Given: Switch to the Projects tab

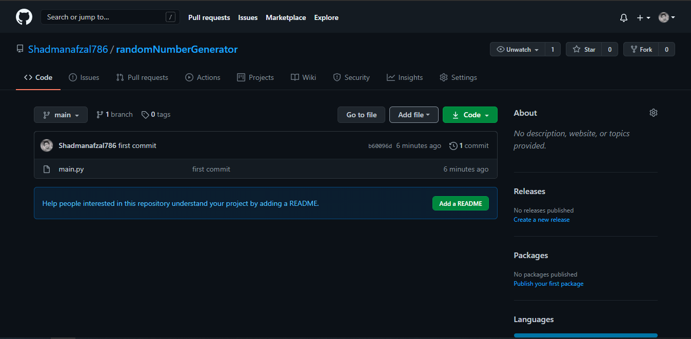Looking at the screenshot, I should pos(255,77).
